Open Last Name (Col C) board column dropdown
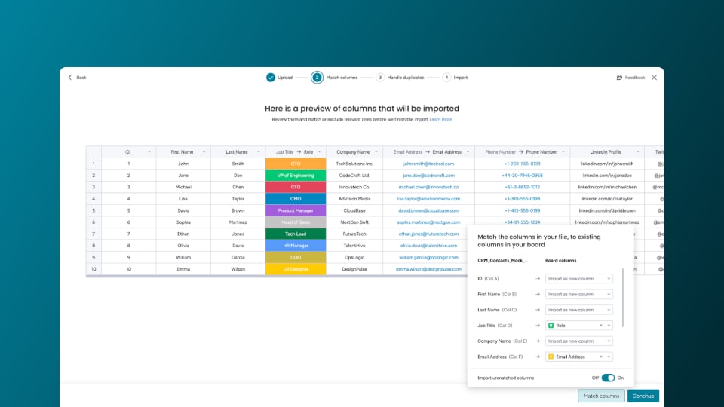Viewport: 724px width, 407px height. 579,310
